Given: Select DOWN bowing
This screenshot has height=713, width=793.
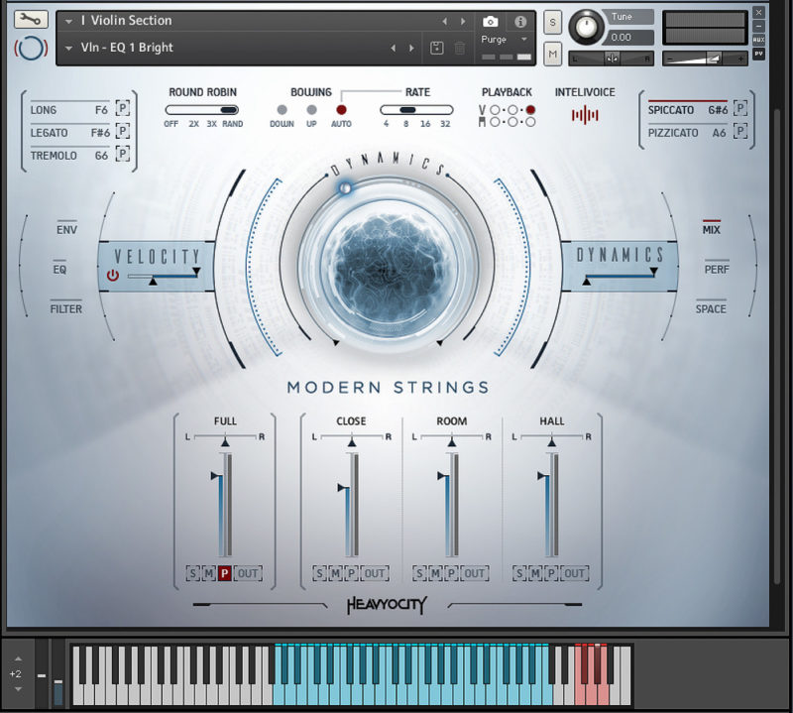Looking at the screenshot, I should coord(283,110).
